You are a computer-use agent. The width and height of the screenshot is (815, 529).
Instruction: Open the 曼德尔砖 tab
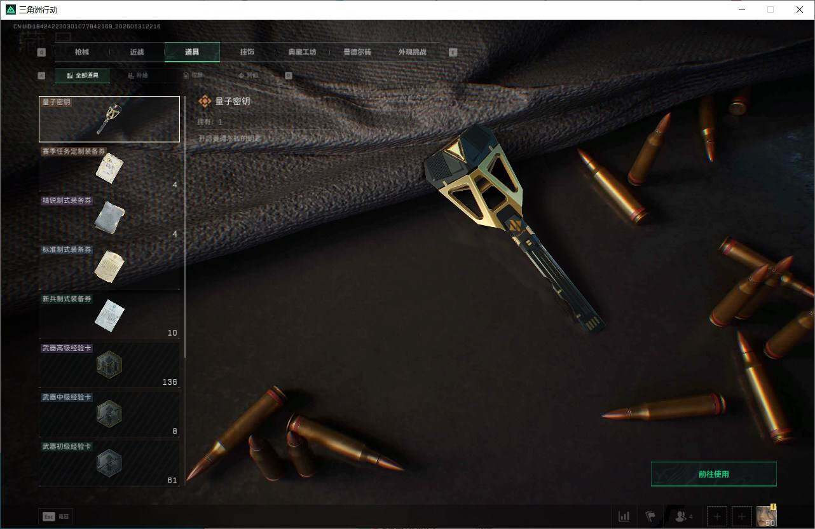point(357,52)
